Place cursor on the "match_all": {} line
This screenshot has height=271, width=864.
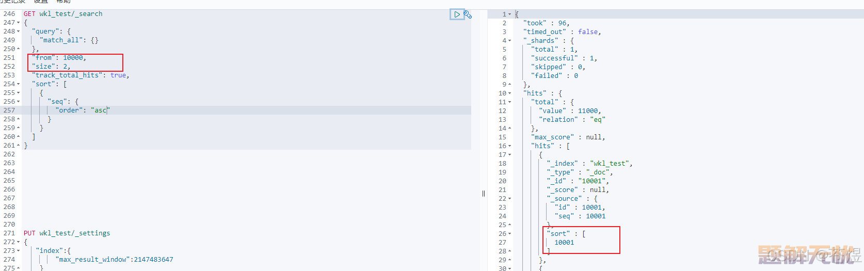pyautogui.click(x=69, y=40)
